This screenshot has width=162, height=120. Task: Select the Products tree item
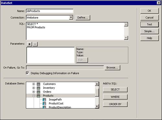coord(48,96)
